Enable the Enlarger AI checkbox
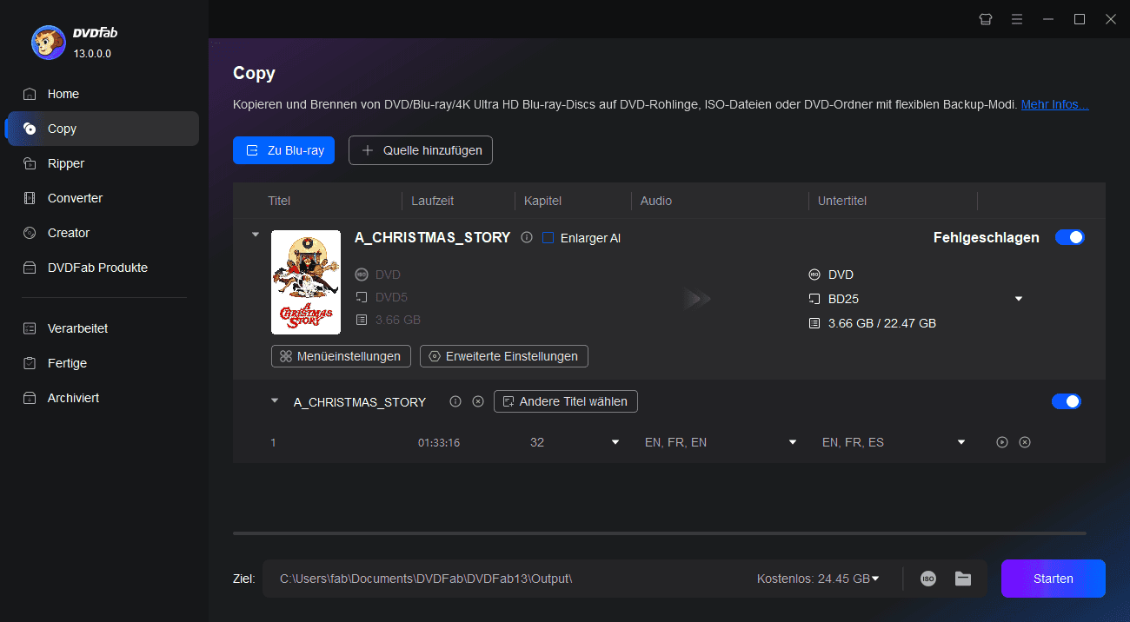The image size is (1130, 622). pyautogui.click(x=548, y=238)
